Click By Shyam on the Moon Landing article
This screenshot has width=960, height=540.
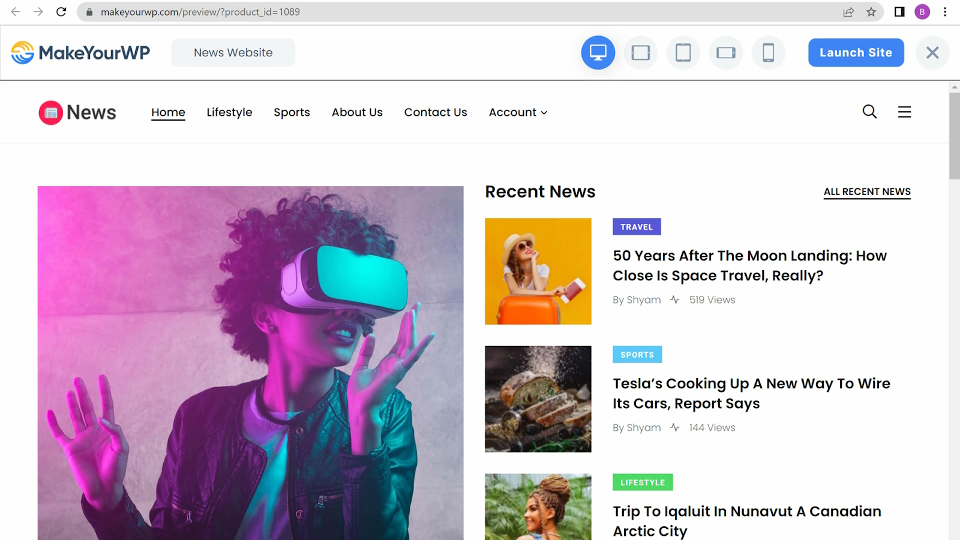pos(637,300)
